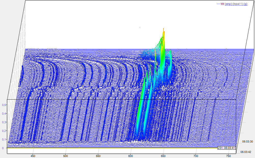Click the 600 tick on frequency axis
The height and width of the screenshot is (158, 255).
(131, 156)
